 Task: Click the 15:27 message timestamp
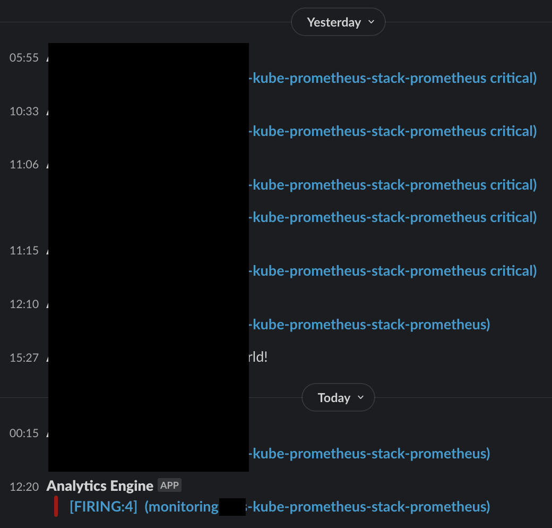click(x=23, y=357)
